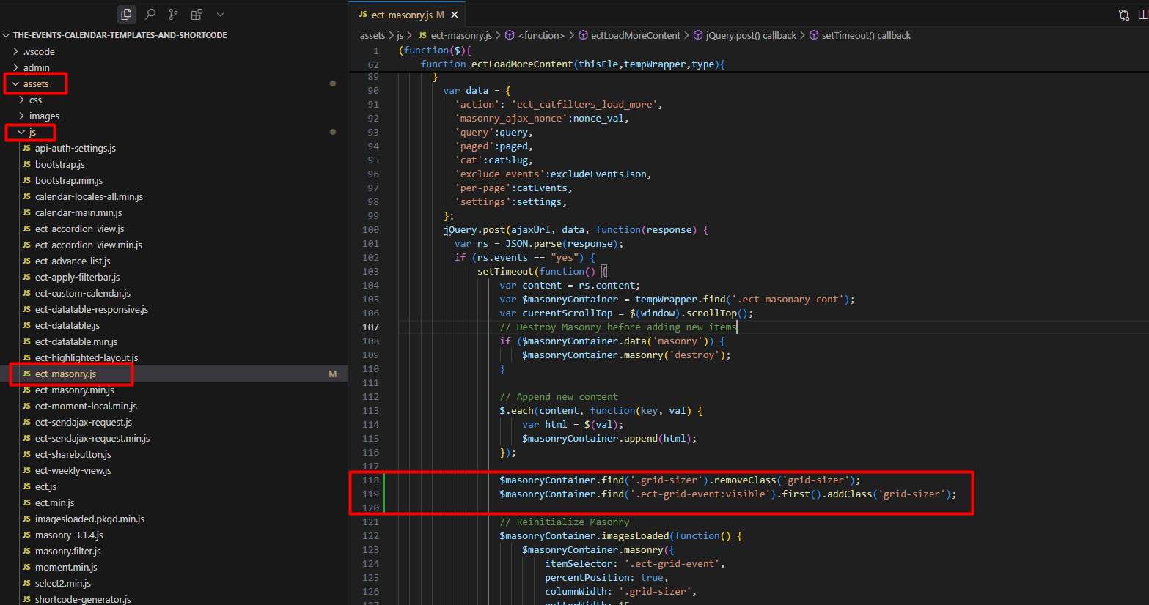Image resolution: width=1149 pixels, height=605 pixels.
Task: Open ect-datatable.min.js file
Action: tap(76, 341)
